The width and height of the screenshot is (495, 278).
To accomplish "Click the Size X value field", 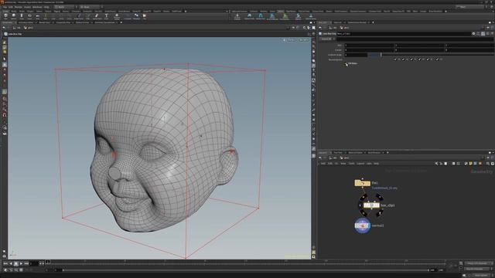I will tap(370, 46).
